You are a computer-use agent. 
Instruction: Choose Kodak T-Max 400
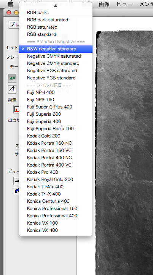pos(56,187)
